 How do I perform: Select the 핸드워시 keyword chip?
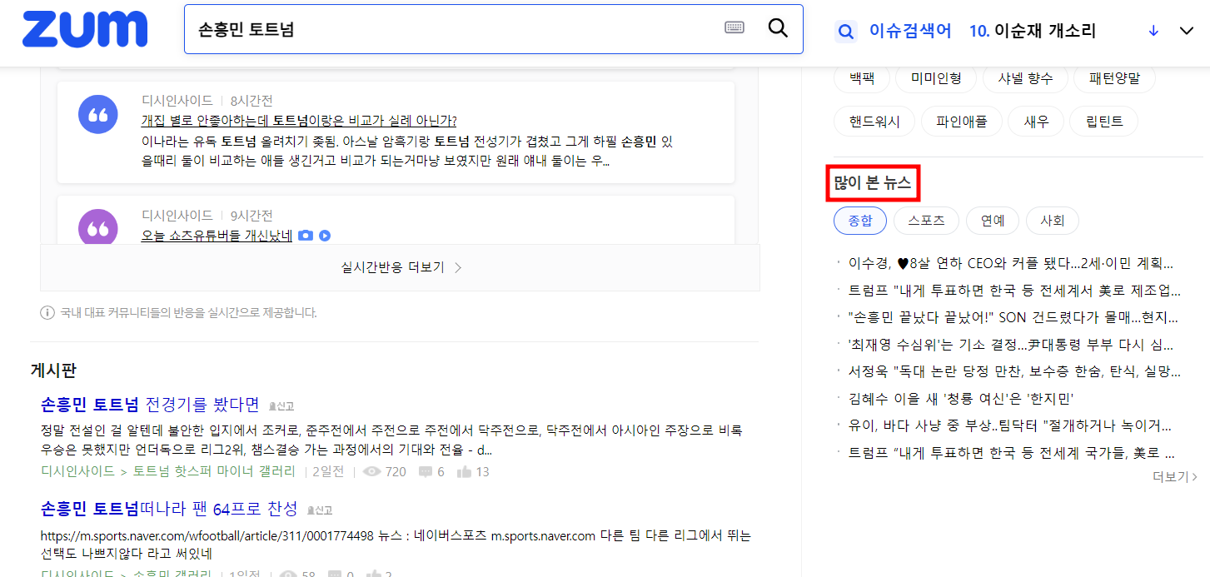click(874, 122)
